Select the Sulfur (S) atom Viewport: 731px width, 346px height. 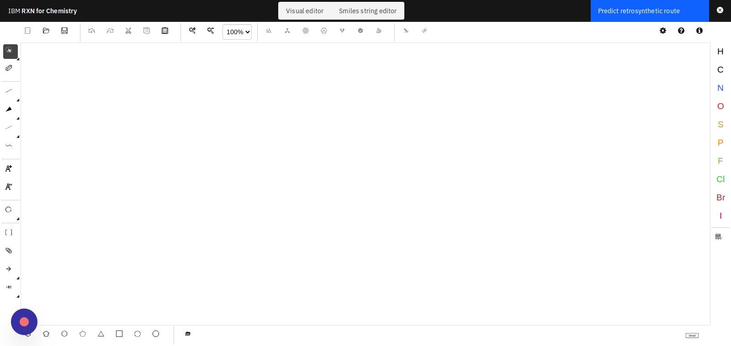(x=720, y=125)
